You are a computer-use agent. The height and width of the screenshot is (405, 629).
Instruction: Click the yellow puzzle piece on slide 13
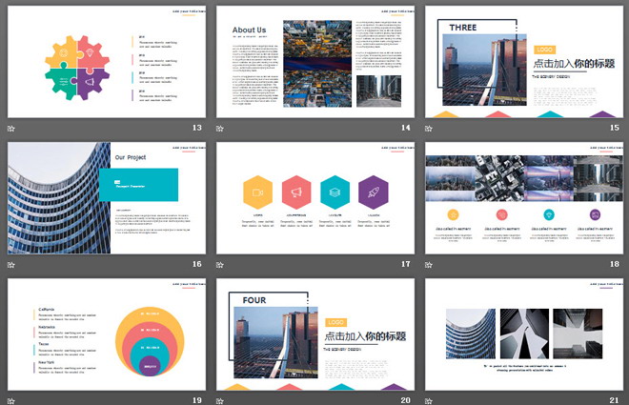(x=62, y=52)
